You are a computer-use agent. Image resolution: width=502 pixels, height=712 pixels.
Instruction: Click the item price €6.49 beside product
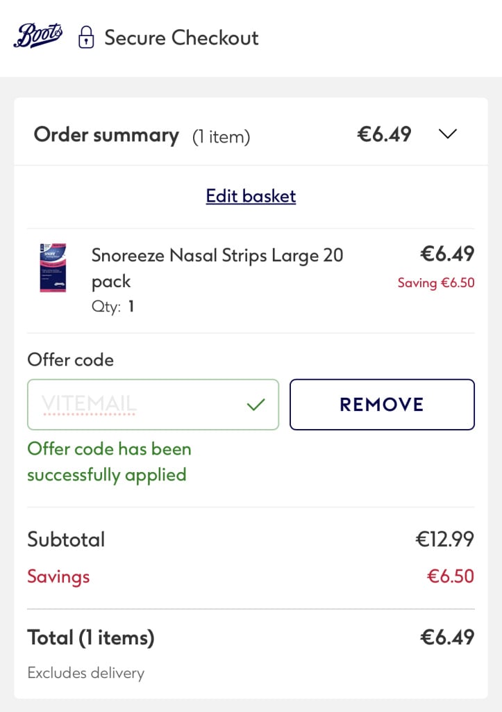coord(447,254)
